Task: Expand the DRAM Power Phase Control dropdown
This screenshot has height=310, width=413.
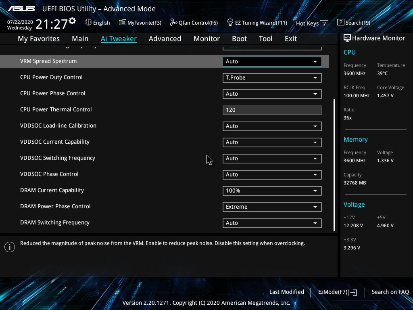Action: (x=272, y=207)
